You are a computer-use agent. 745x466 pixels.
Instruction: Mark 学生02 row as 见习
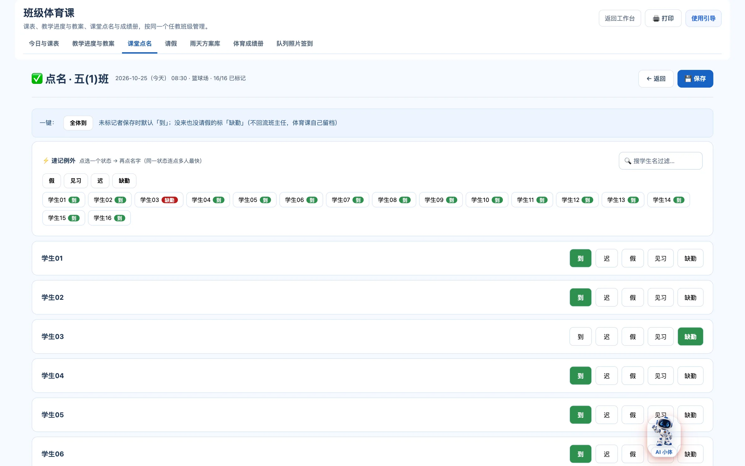click(661, 297)
